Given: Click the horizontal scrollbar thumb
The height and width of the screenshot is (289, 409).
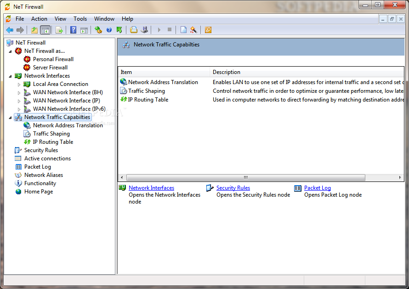Looking at the screenshot, I should point(246,177).
